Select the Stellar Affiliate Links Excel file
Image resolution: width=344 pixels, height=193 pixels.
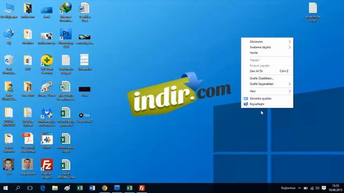[66, 169]
